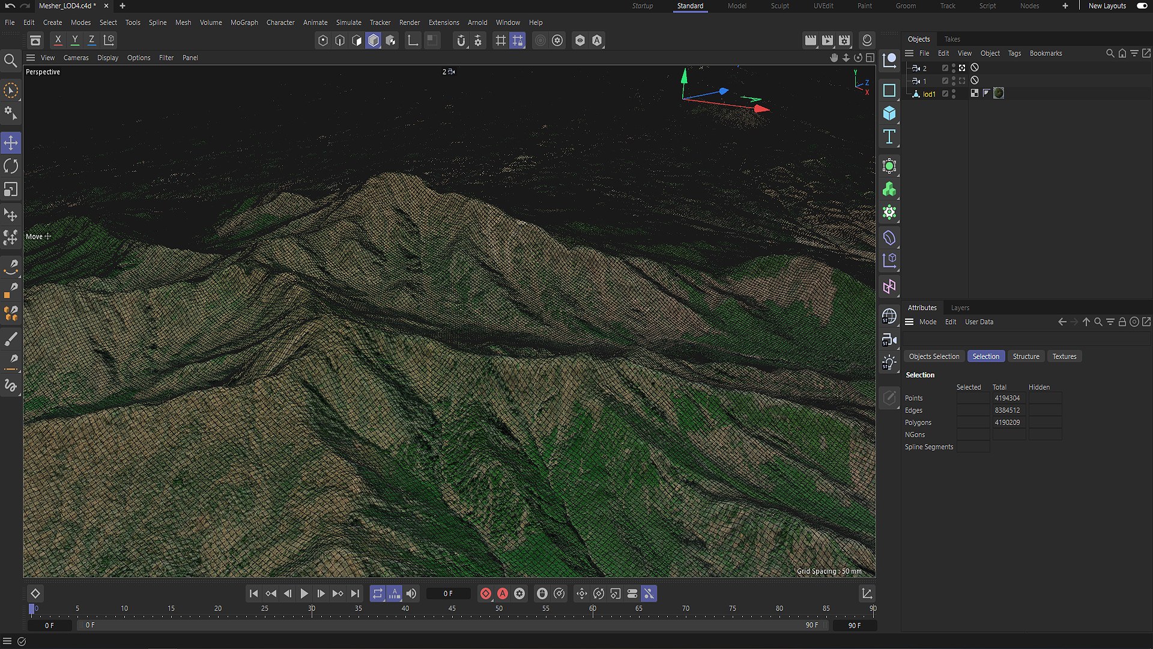The height and width of the screenshot is (649, 1153).
Task: Click the end frame 90 F field
Action: tap(854, 626)
